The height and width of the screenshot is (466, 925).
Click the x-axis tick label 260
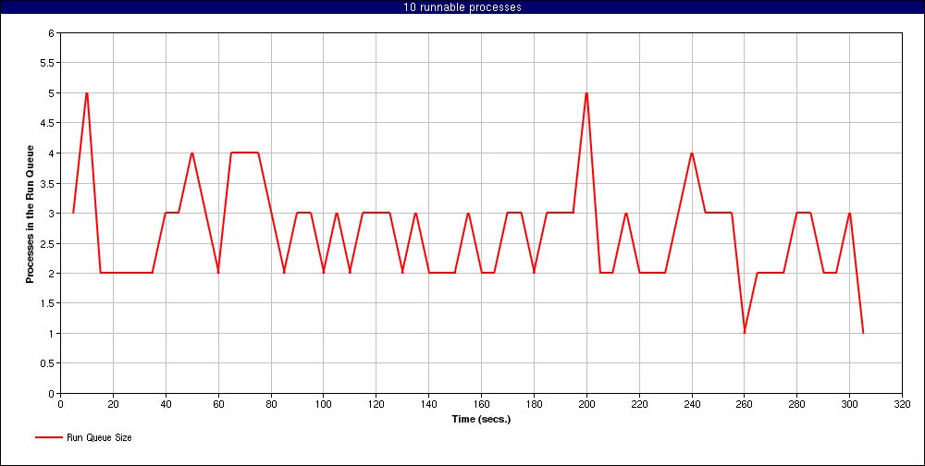tap(745, 405)
